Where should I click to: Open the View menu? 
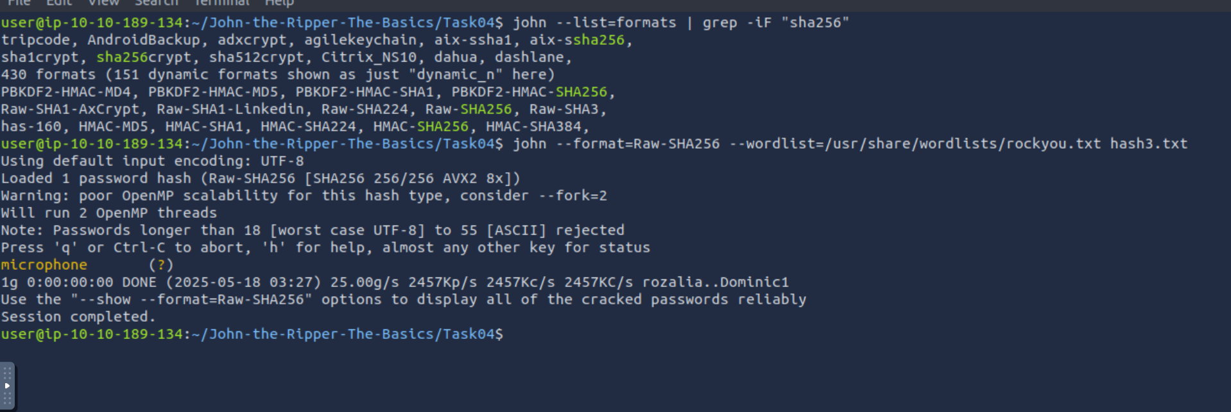pyautogui.click(x=103, y=3)
